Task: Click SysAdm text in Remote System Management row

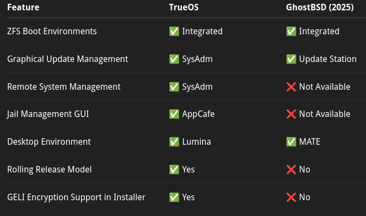Action: [x=198, y=87]
